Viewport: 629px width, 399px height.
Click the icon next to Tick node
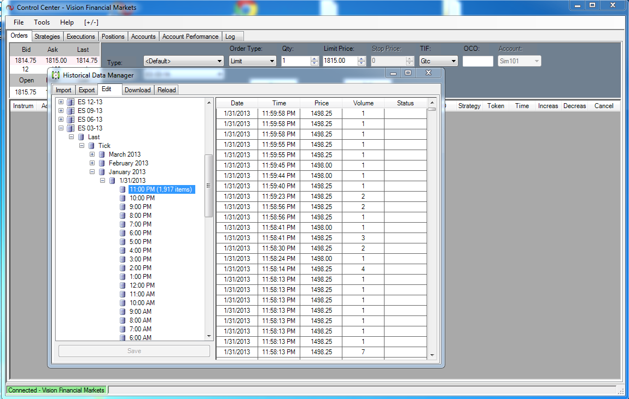(x=91, y=146)
